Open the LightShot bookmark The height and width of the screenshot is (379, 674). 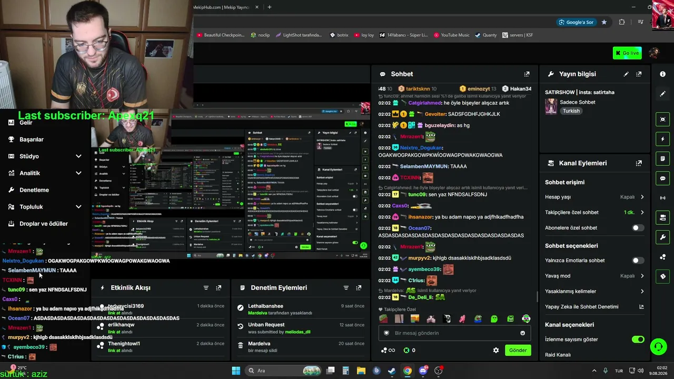[299, 35]
